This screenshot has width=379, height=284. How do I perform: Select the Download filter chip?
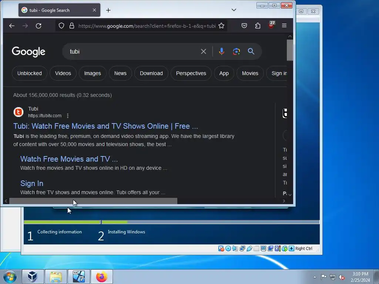tap(151, 73)
